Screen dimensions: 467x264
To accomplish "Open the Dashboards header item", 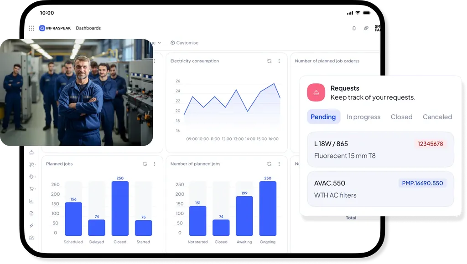I will point(88,28).
